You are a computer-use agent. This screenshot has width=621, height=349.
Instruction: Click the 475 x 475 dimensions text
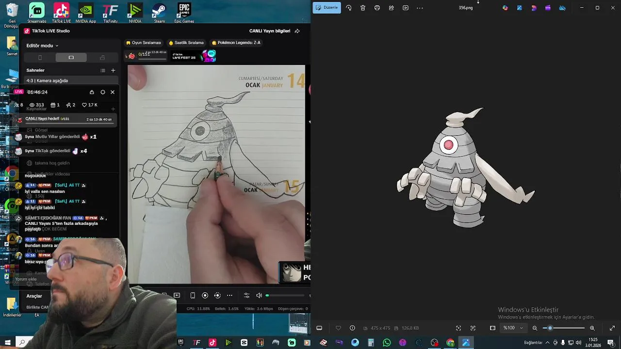(x=380, y=328)
